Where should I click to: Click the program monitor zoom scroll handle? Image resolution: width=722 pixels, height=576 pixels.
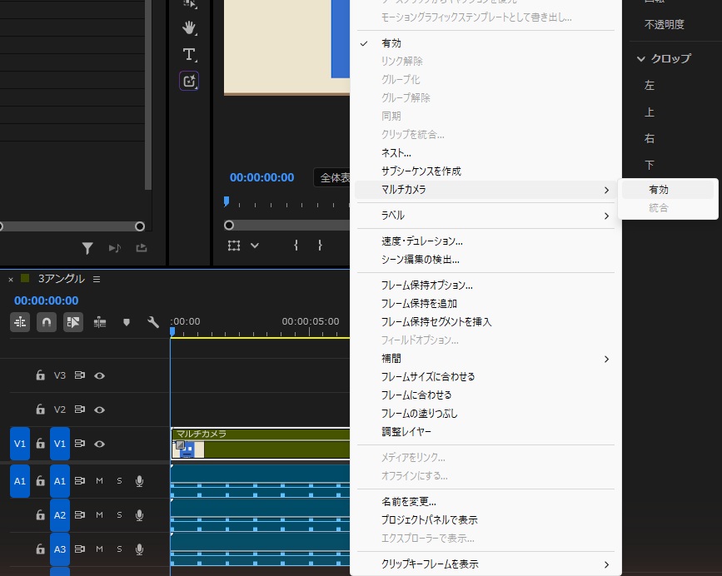229,226
